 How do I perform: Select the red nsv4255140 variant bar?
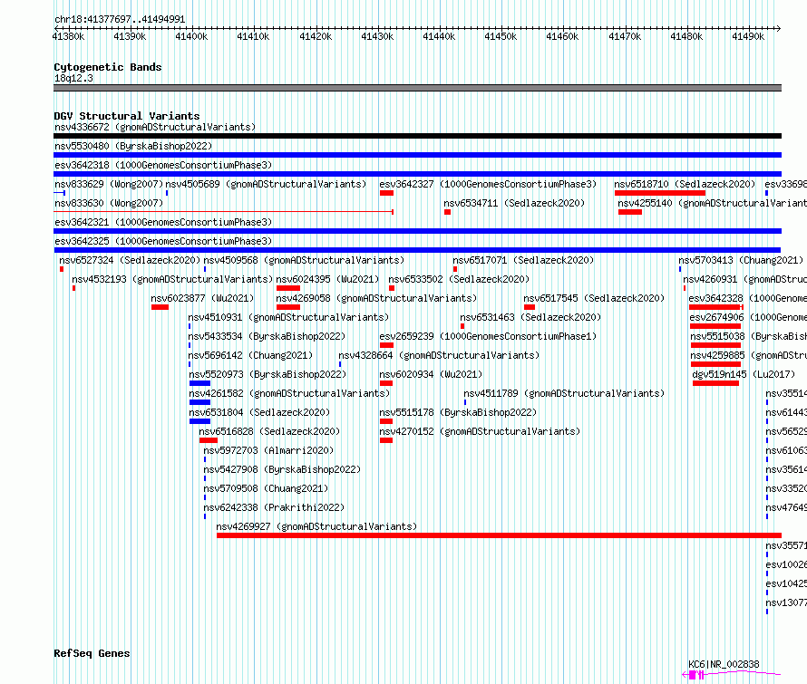[630, 212]
